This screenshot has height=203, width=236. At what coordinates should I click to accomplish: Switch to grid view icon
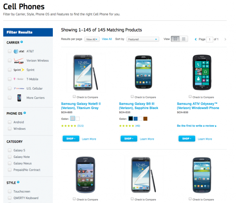click(175, 39)
